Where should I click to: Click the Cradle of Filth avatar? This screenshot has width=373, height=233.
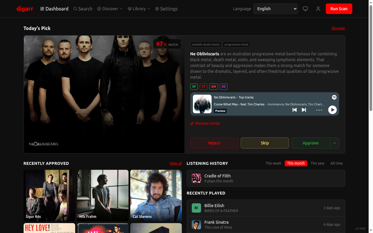pyautogui.click(x=196, y=178)
